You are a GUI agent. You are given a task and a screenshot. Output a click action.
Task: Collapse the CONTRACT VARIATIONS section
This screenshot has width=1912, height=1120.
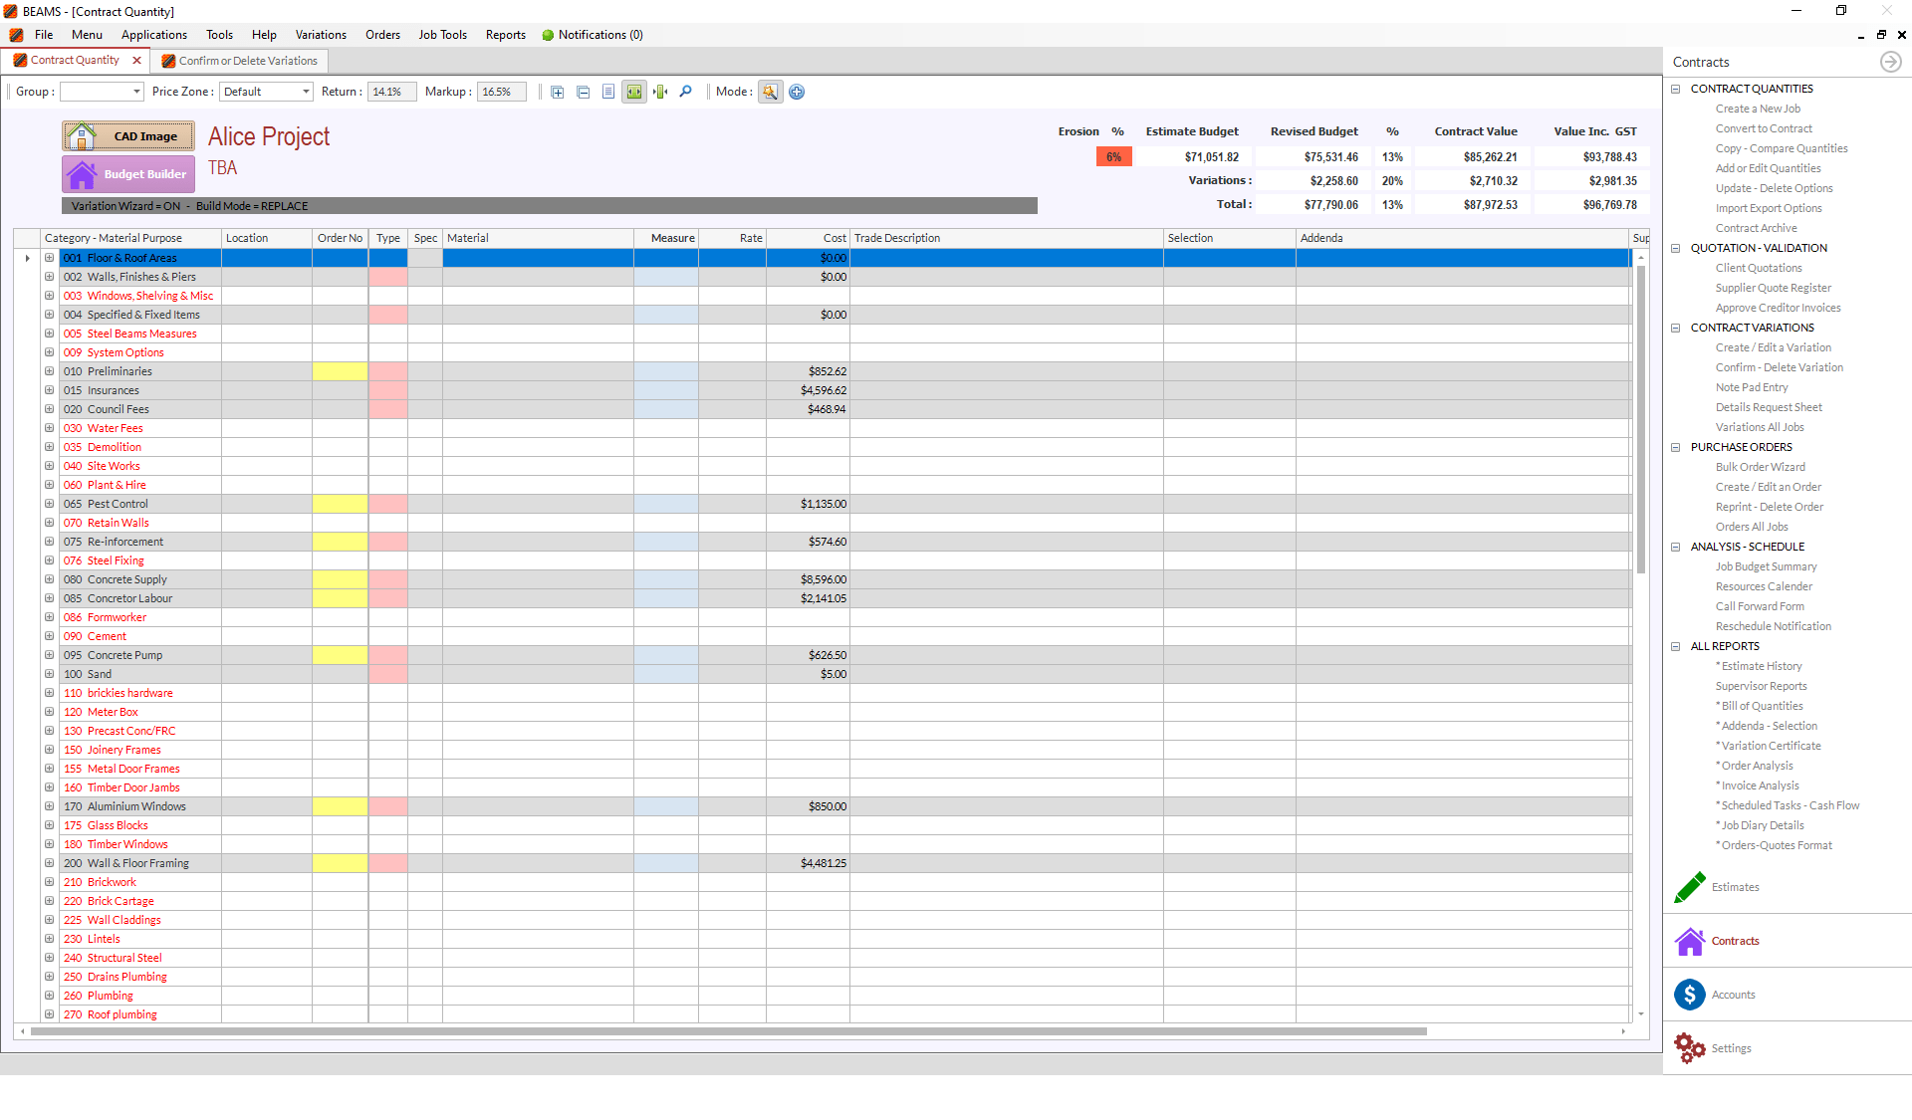tap(1677, 328)
